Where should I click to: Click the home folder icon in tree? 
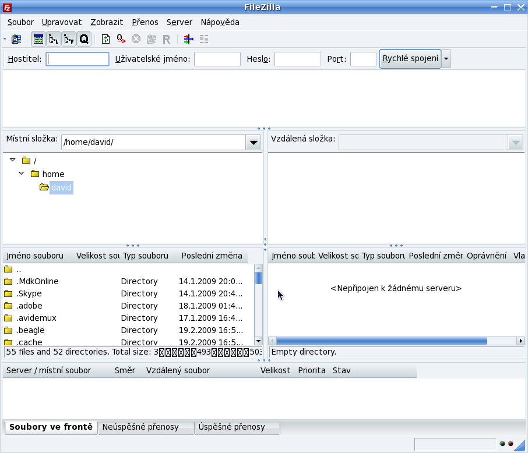click(35, 174)
